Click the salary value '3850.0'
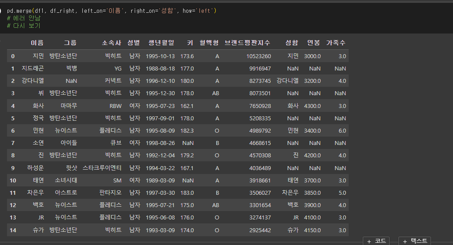Screen dimensions: 453x245 pos(312,193)
